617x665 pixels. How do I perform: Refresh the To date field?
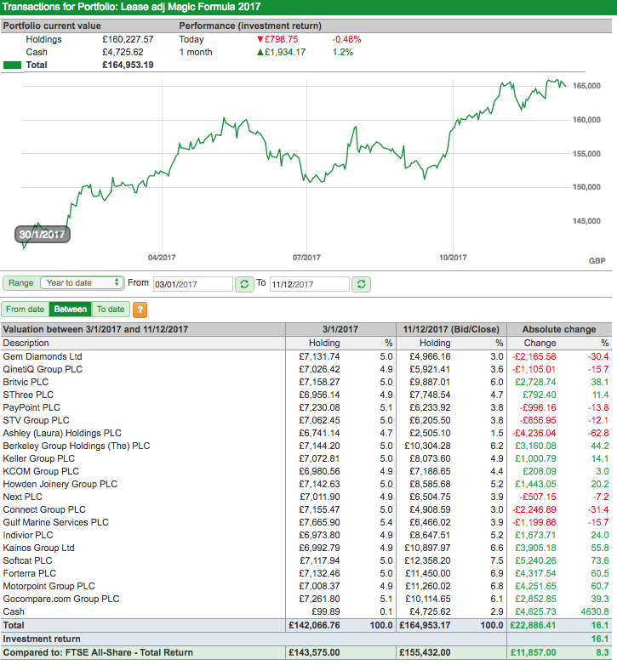pos(361,284)
